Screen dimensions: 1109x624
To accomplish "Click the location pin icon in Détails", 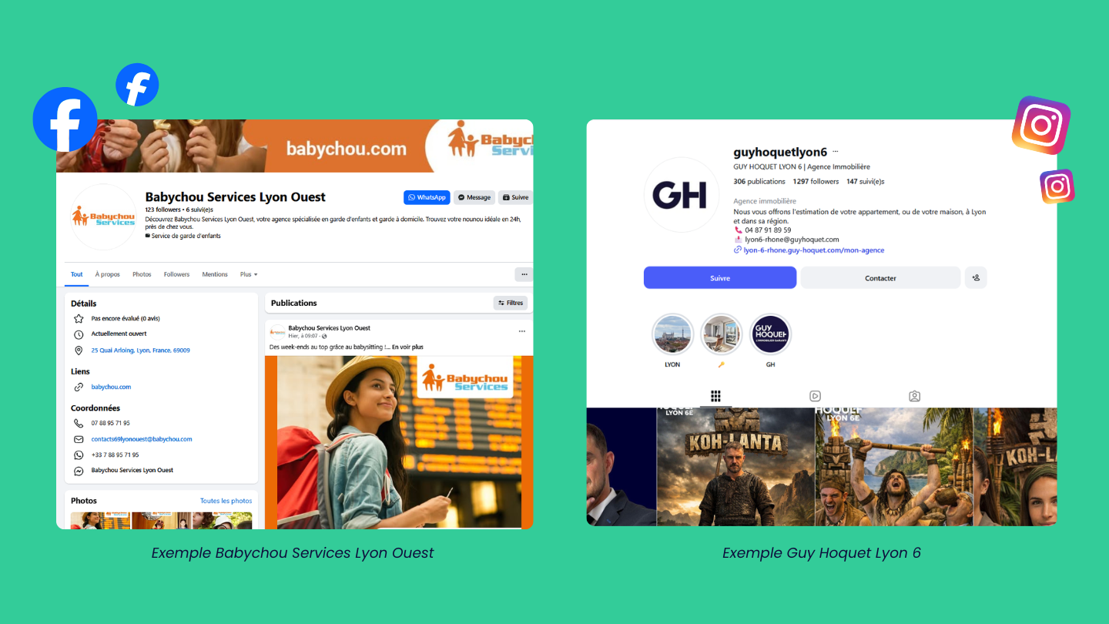I will click(x=79, y=351).
